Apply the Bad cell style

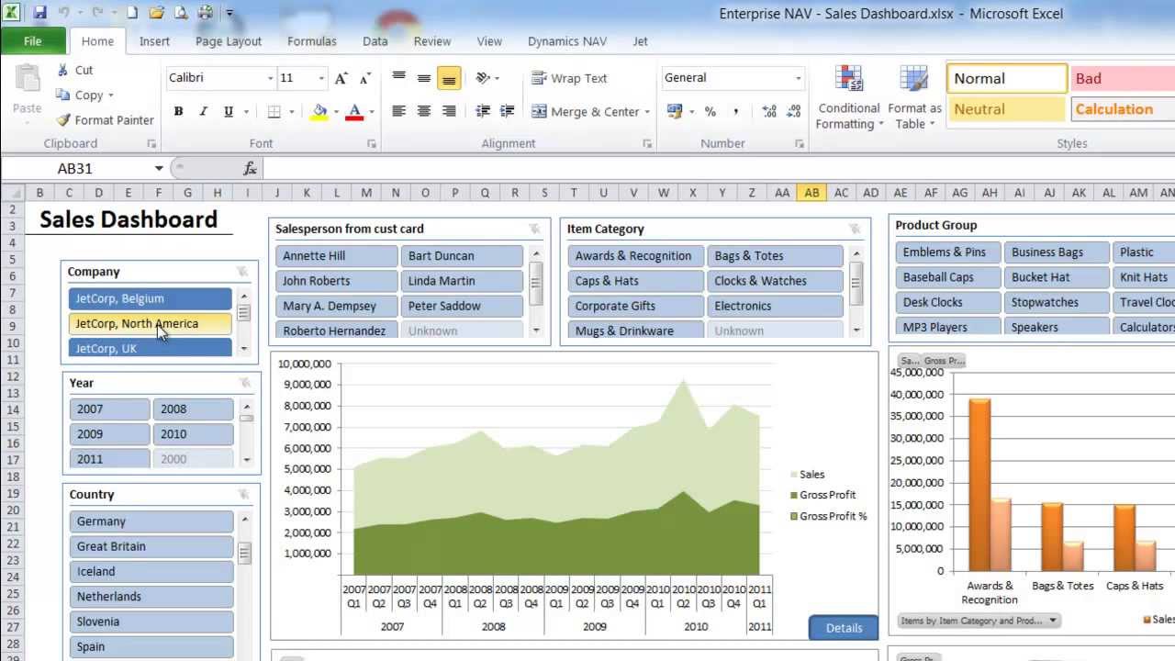[1122, 78]
